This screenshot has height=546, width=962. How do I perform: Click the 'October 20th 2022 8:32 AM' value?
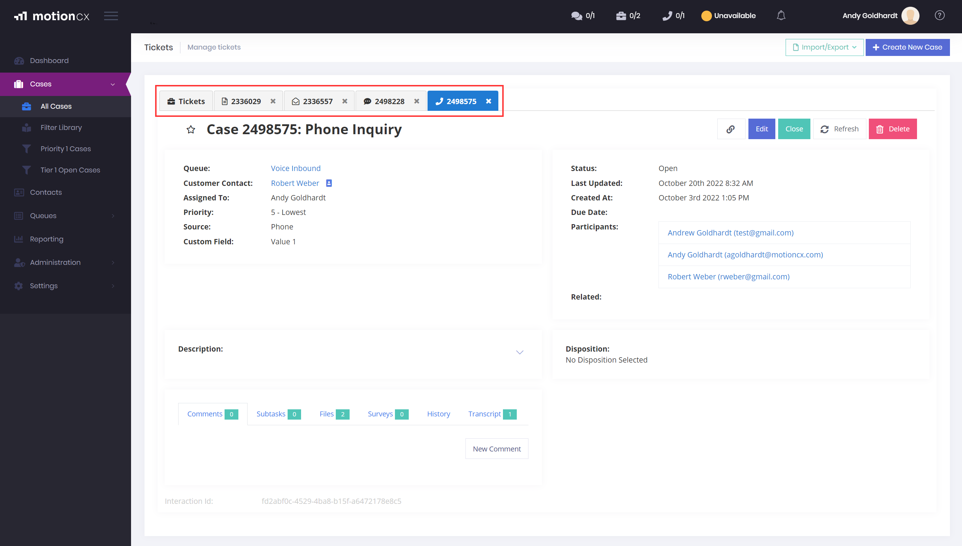[x=706, y=183]
